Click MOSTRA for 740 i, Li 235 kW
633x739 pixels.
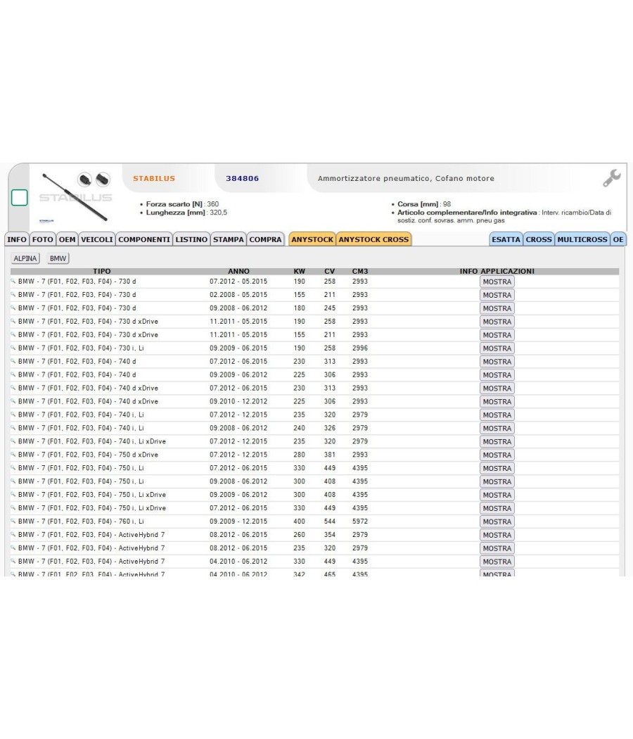[x=497, y=415]
